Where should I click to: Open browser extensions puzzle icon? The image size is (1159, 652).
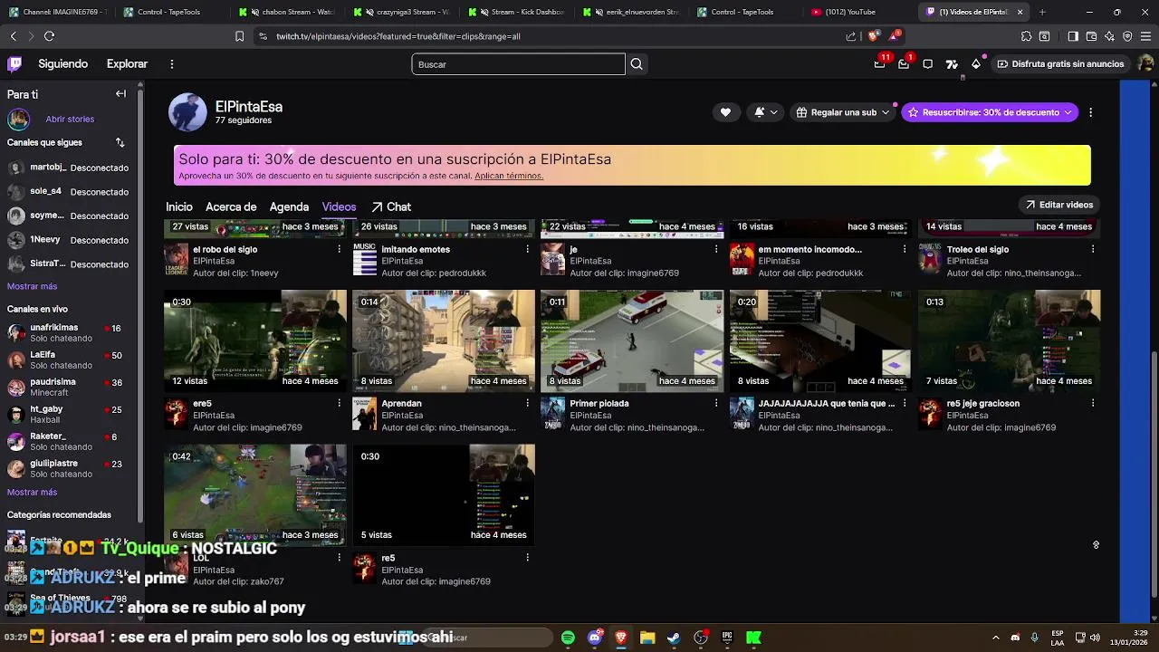tap(1026, 36)
